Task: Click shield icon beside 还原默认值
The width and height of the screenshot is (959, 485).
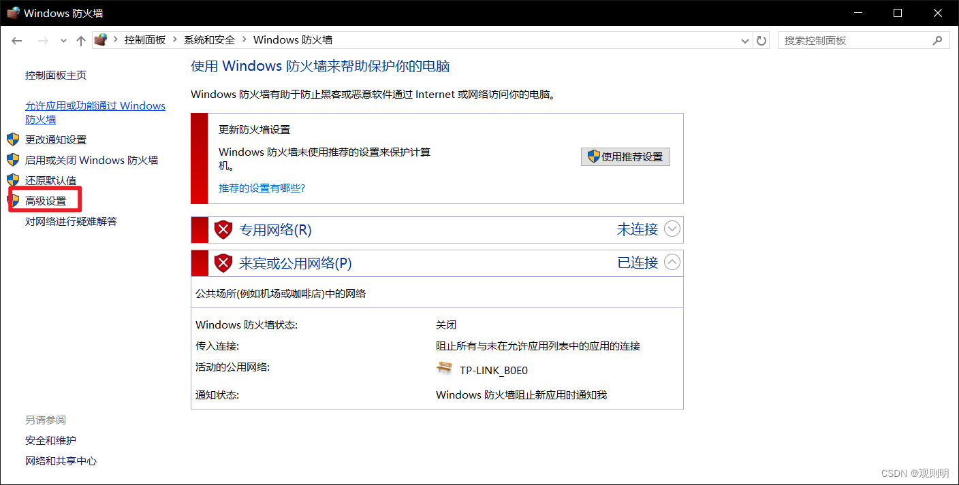Action: coord(13,180)
